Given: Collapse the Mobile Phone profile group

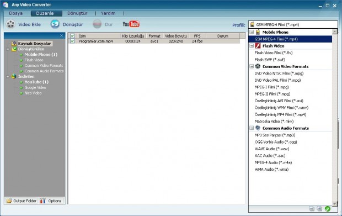Looking at the screenshot, I should pyautogui.click(x=252, y=32).
